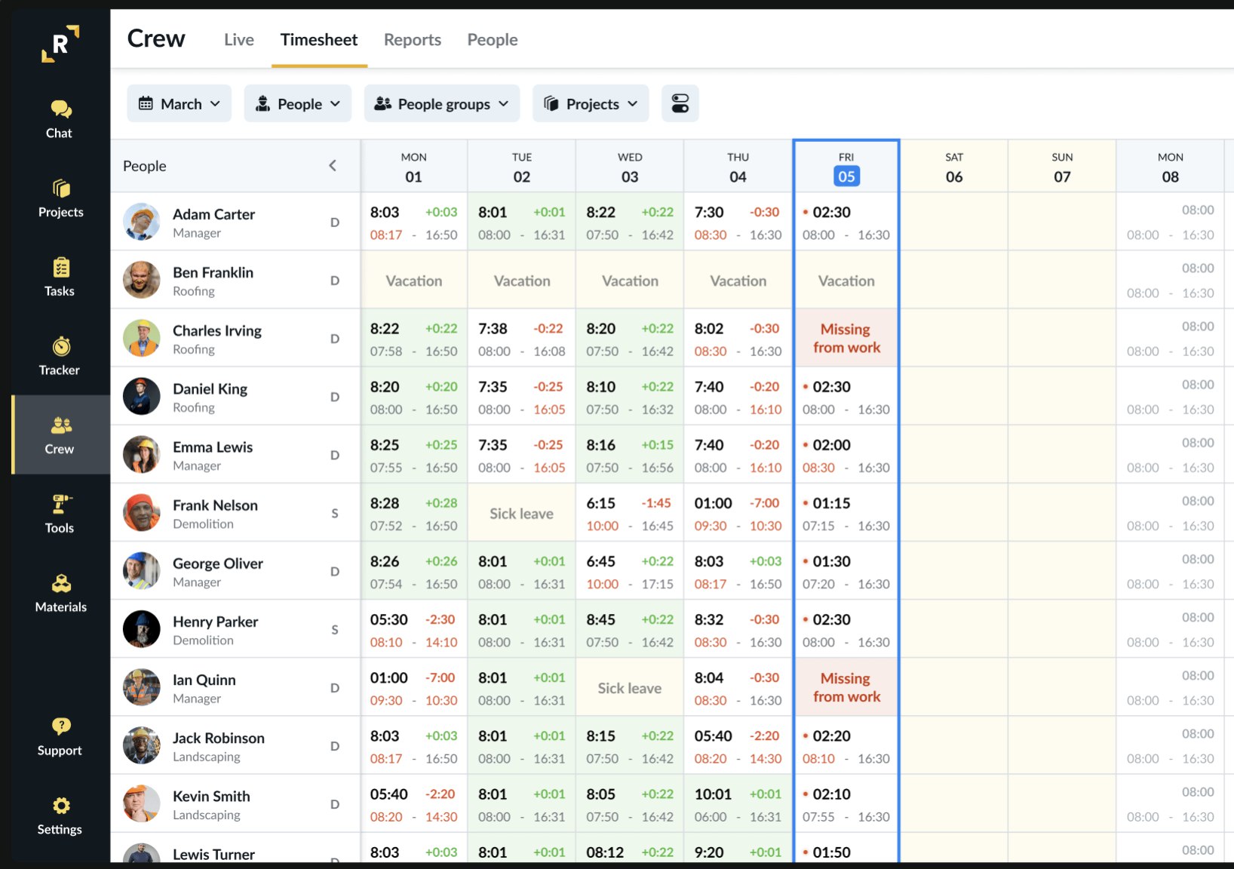1234x869 pixels.
Task: Click Daniel King's profile photo
Action: point(142,397)
